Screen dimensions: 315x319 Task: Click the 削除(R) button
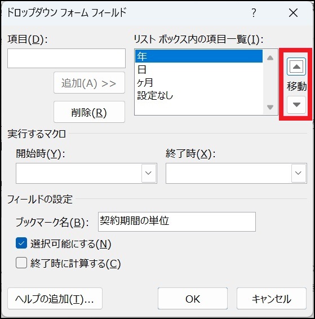point(89,112)
